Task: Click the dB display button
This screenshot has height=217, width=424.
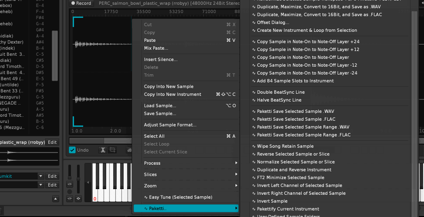Action: [x=129, y=150]
